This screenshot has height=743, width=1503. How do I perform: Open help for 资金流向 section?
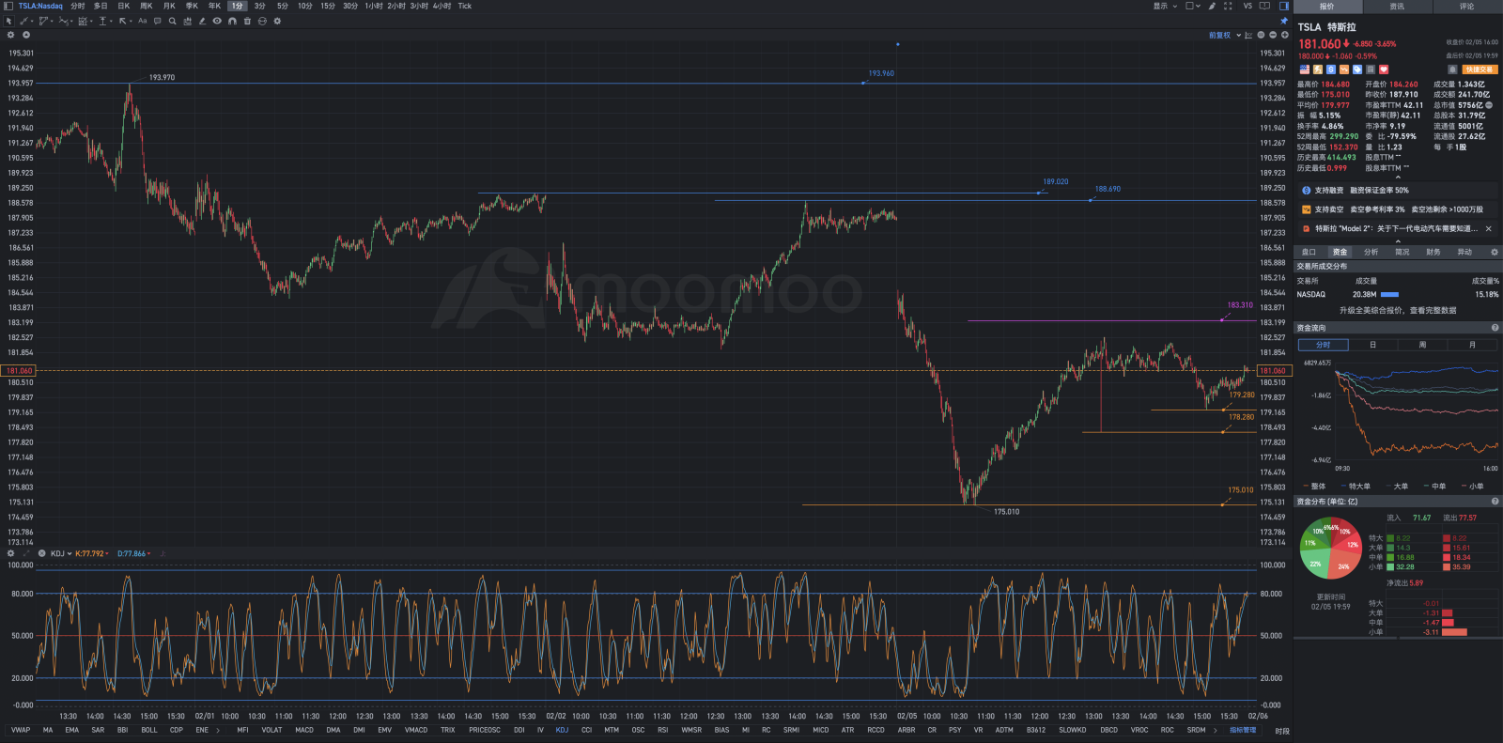1495,328
